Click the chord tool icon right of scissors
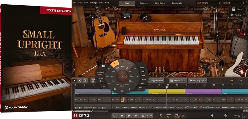 [93, 81]
